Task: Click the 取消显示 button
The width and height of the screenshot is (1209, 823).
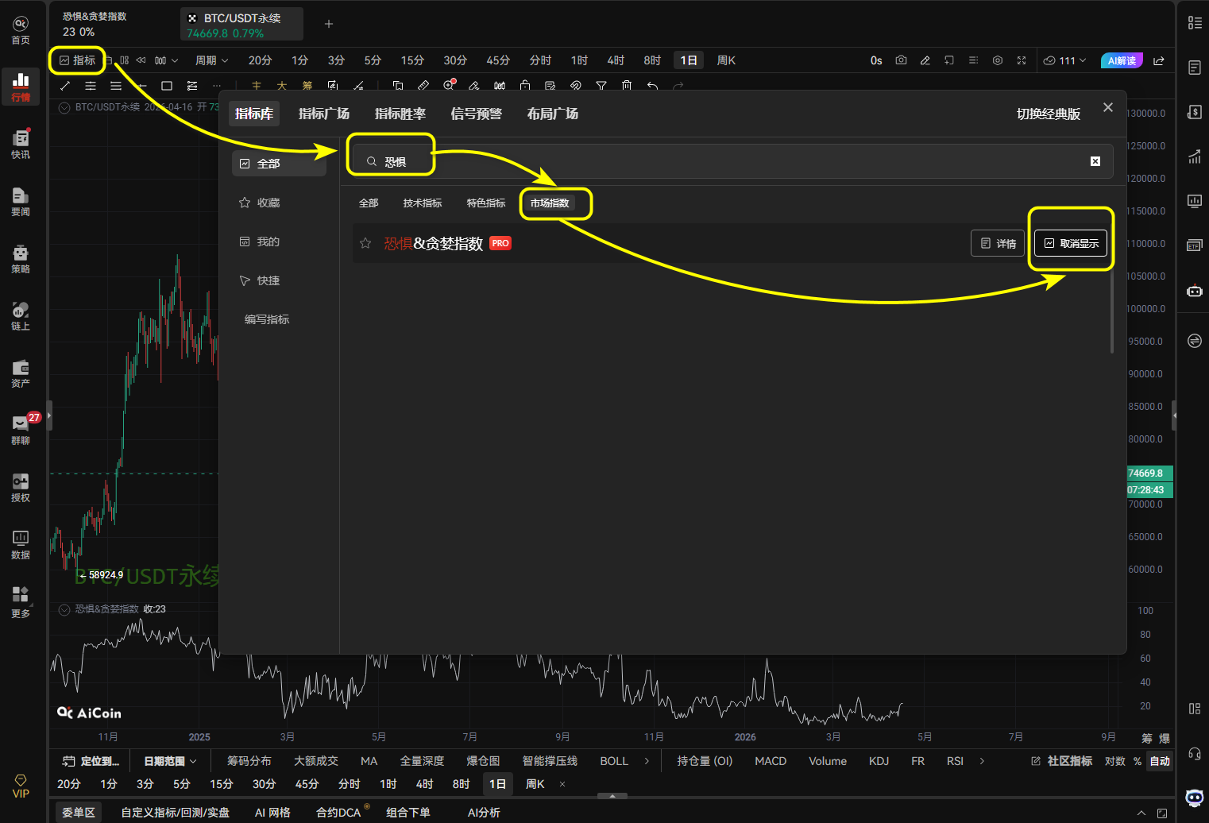Action: pos(1071,243)
